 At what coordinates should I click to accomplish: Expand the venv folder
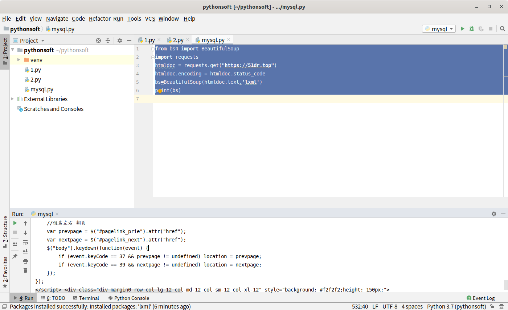point(19,60)
